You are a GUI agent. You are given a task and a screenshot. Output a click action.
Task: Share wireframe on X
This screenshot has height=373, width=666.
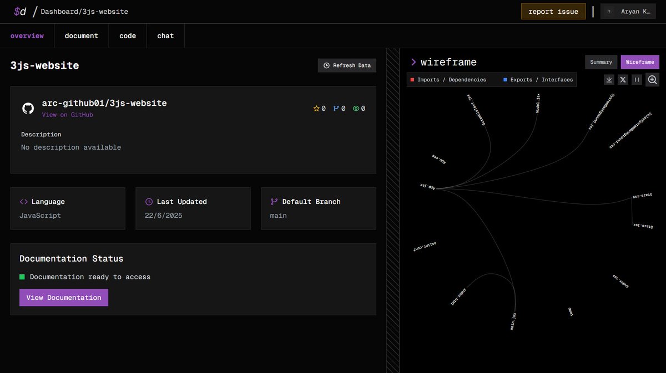[x=623, y=80]
